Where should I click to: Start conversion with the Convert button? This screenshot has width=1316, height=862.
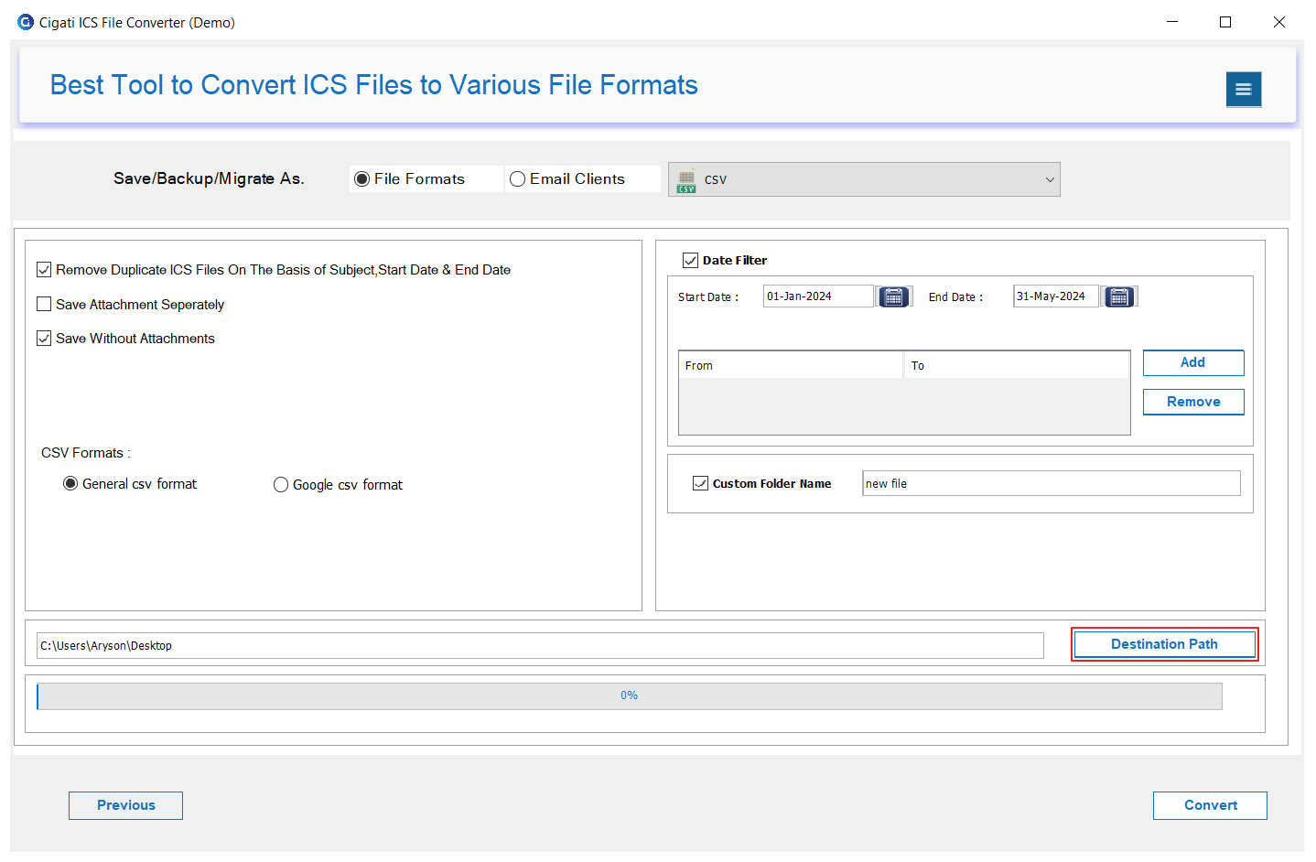(1210, 805)
